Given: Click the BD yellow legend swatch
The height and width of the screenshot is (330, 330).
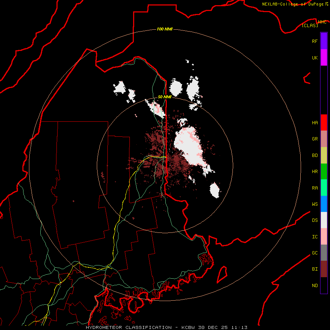Looking at the screenshot, I should (324, 155).
